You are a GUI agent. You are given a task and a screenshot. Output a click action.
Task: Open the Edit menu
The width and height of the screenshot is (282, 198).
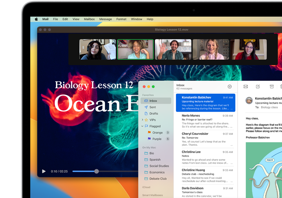point(65,19)
